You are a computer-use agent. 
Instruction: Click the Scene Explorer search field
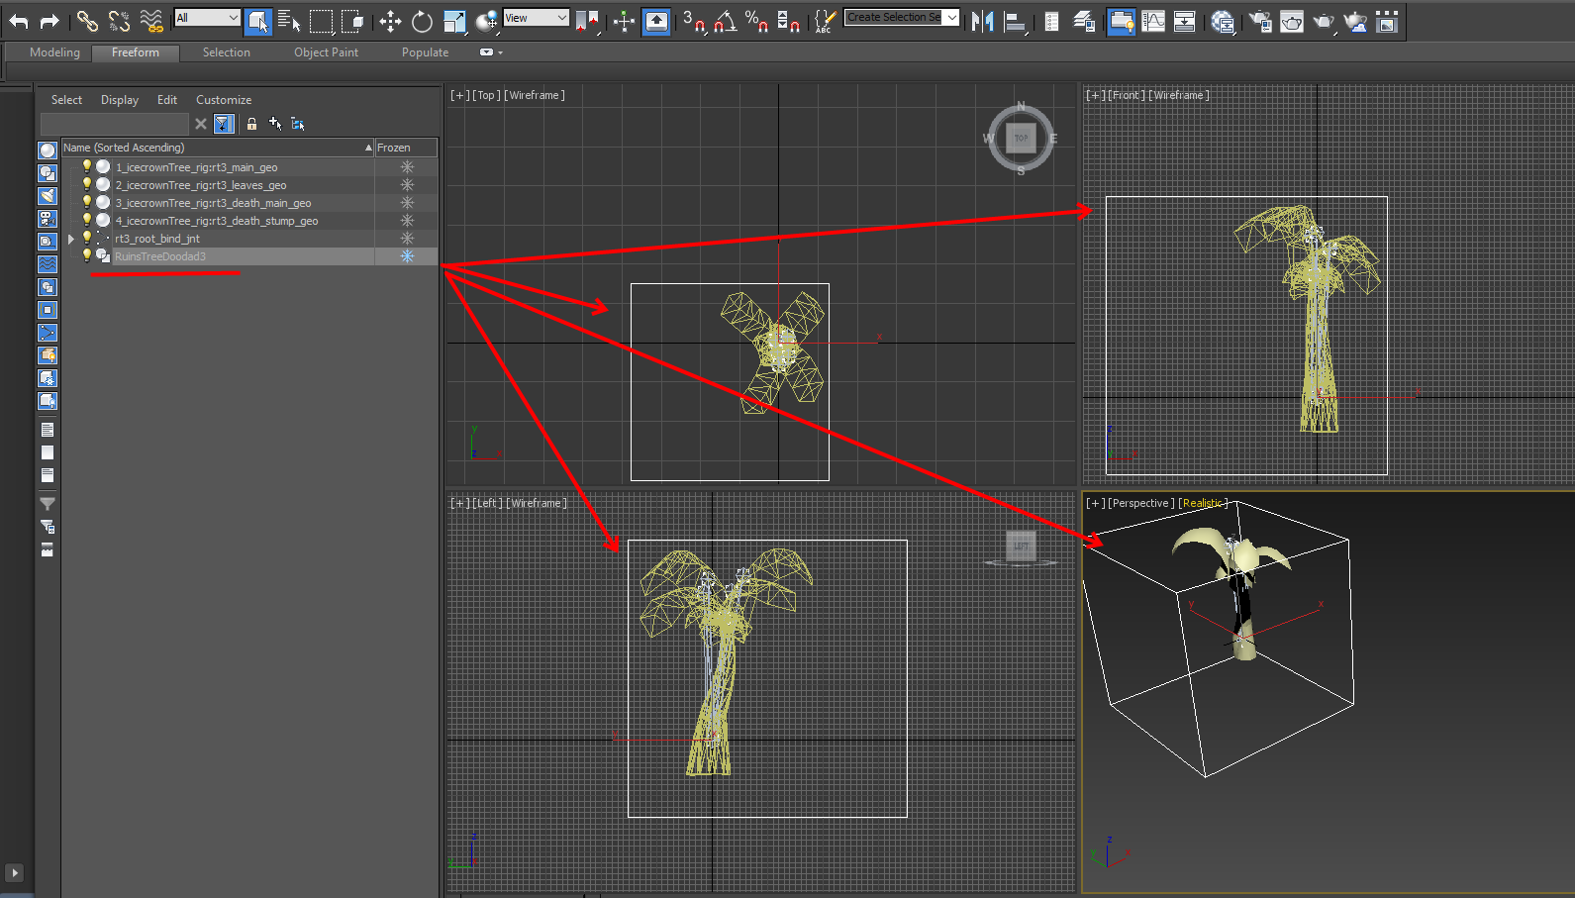coord(114,124)
